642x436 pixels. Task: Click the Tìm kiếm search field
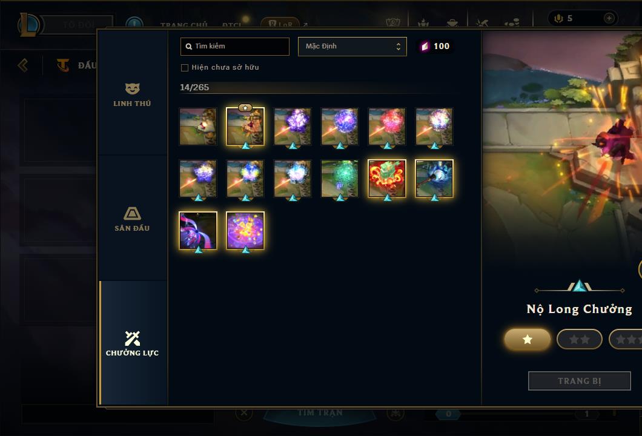point(234,46)
